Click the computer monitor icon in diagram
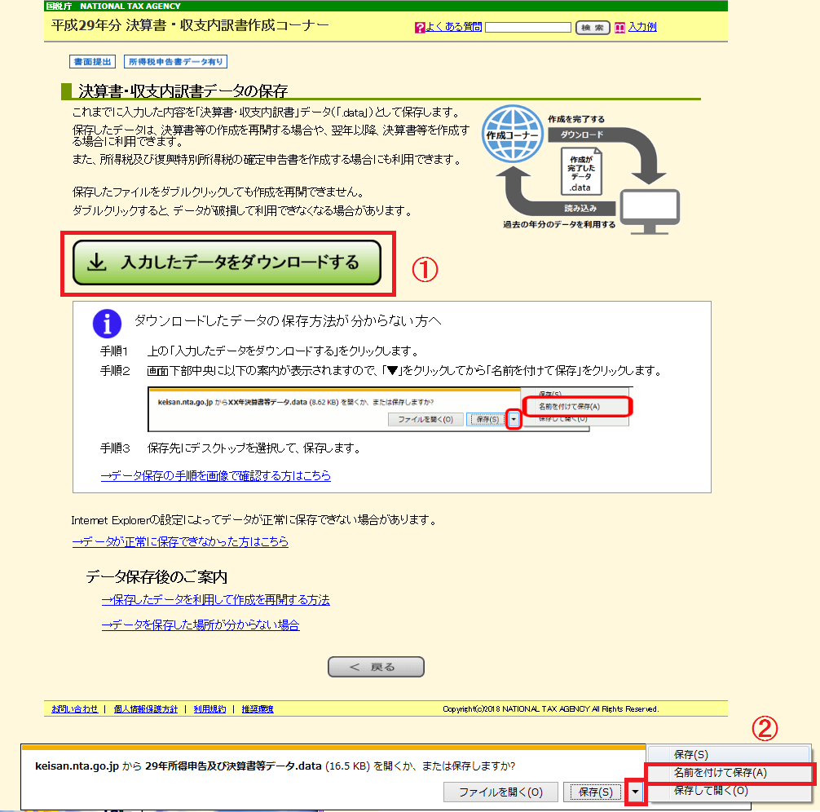The height and width of the screenshot is (812, 820). tap(650, 212)
